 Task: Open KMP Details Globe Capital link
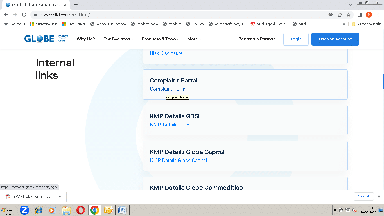(x=179, y=160)
